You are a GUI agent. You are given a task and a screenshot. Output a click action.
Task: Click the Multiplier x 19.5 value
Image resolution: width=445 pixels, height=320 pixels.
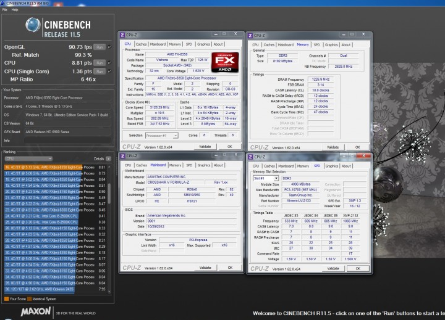pos(160,113)
